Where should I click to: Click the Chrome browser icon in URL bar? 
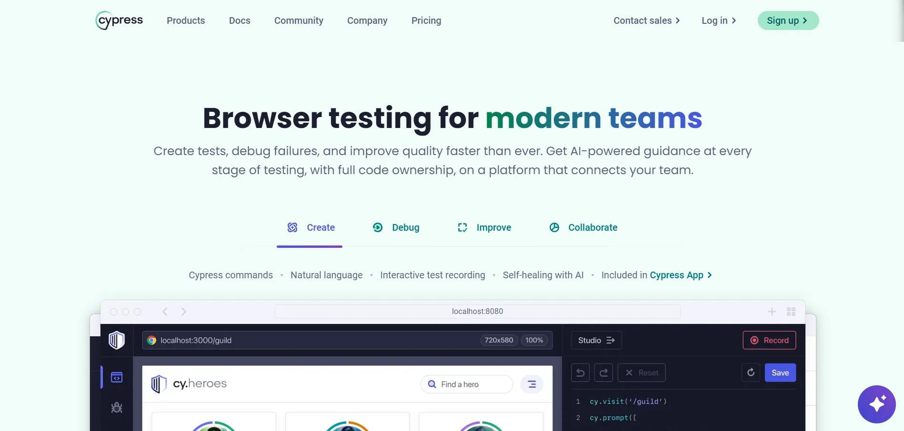[151, 340]
